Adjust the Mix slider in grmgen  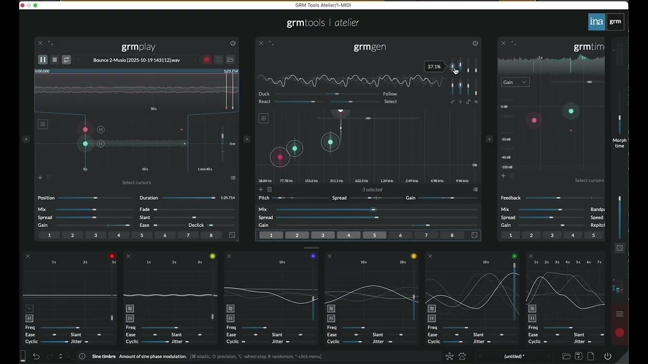376,209
